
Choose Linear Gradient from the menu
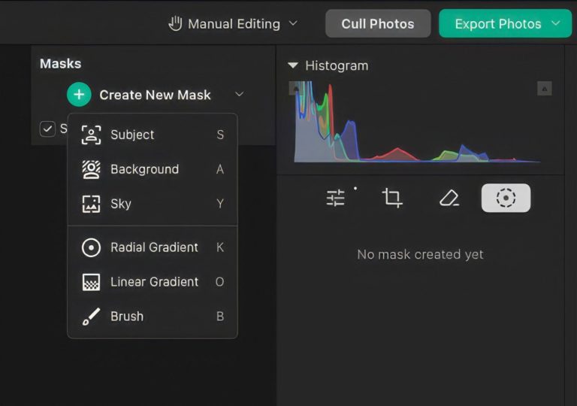pyautogui.click(x=153, y=282)
